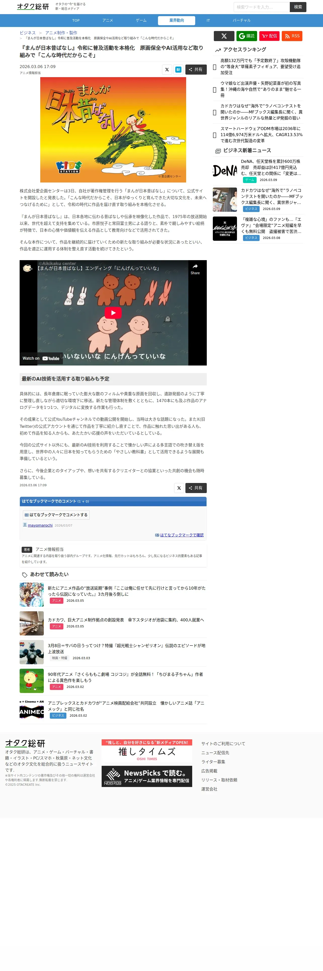The image size is (323, 971).
Task: Select the 業界動向 navigation tab
Action: point(177,20)
